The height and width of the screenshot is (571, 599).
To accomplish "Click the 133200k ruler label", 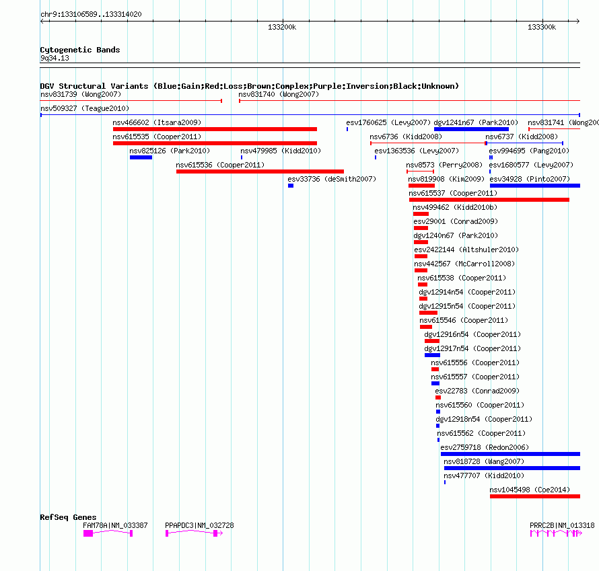I will pyautogui.click(x=282, y=27).
